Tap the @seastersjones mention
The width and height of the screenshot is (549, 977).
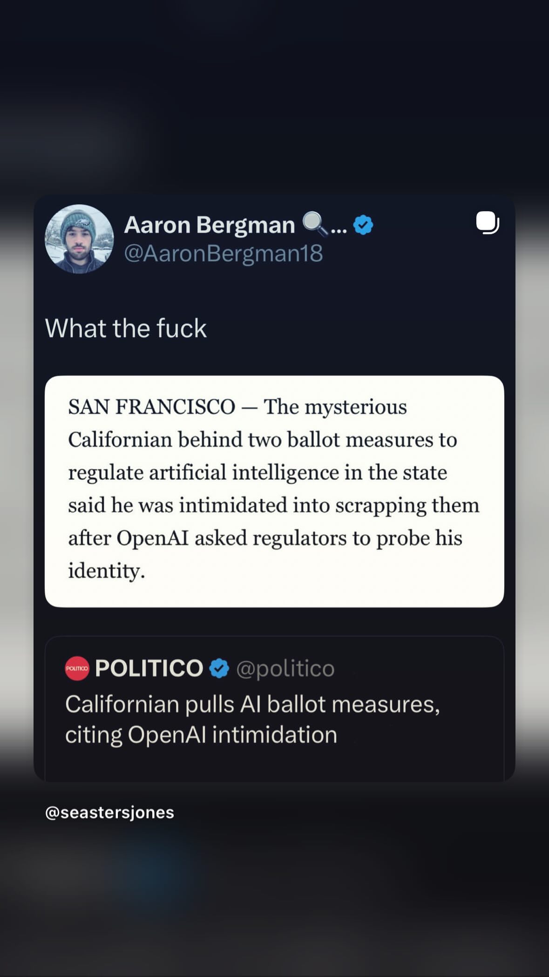[x=109, y=812]
